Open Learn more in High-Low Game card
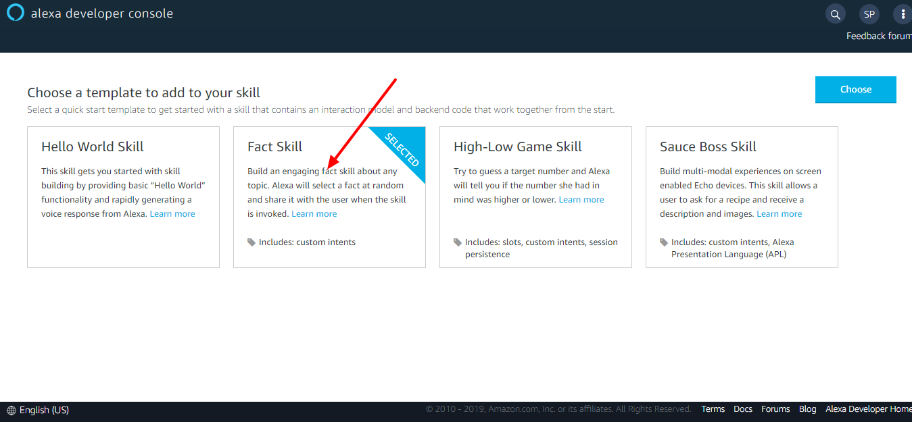The height and width of the screenshot is (422, 912). point(581,200)
